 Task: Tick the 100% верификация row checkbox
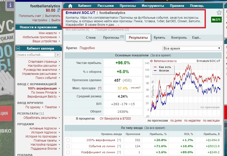coord(68,140)
